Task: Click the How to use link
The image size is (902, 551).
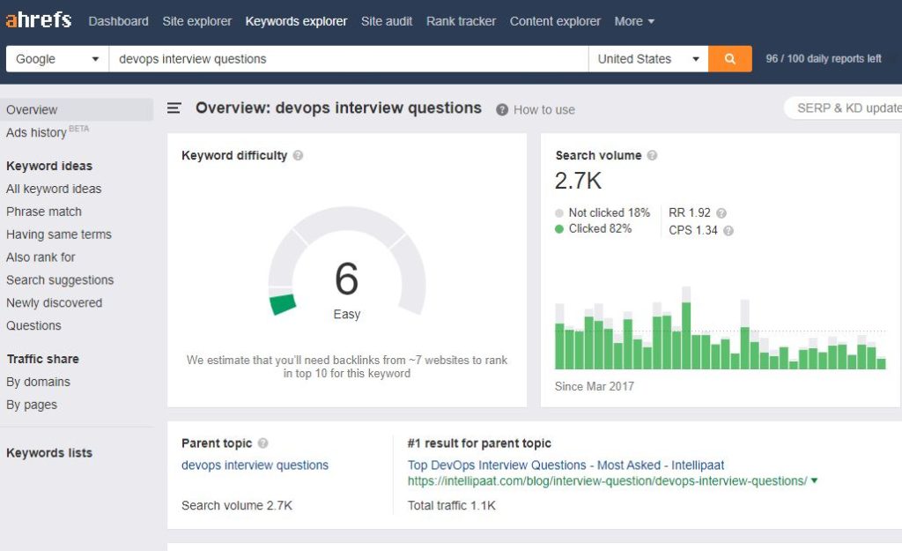Action: 544,110
